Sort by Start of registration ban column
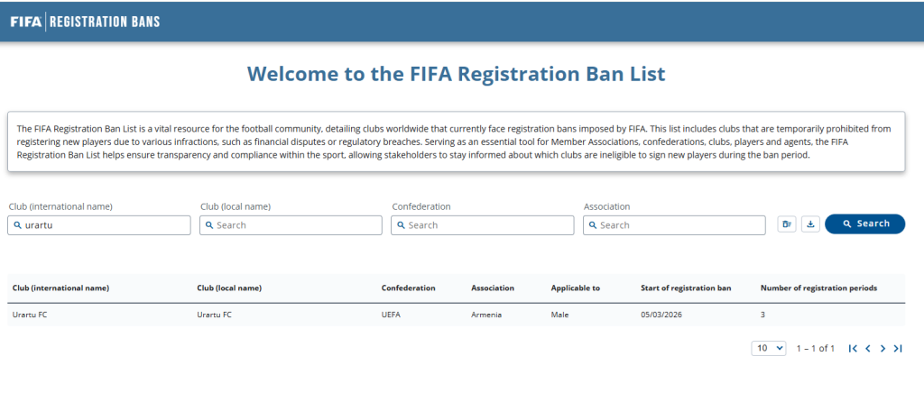This screenshot has width=924, height=402. pyautogui.click(x=685, y=288)
